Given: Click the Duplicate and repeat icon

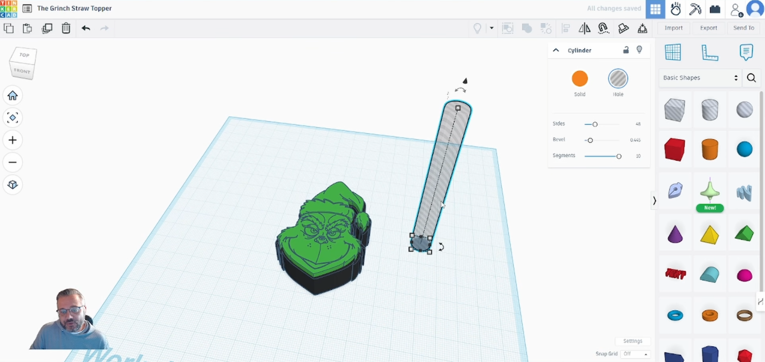Looking at the screenshot, I should pyautogui.click(x=47, y=28).
